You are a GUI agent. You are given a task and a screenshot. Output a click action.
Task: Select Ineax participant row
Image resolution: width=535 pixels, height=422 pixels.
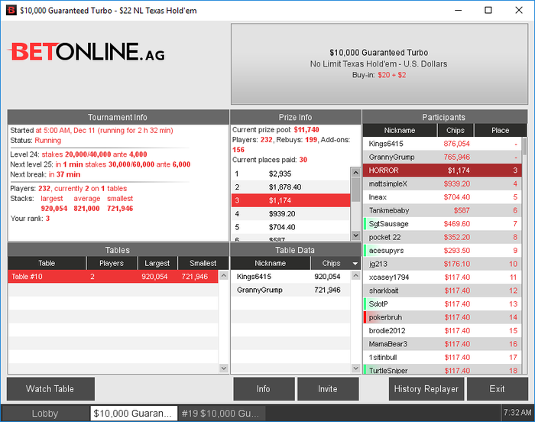point(443,197)
